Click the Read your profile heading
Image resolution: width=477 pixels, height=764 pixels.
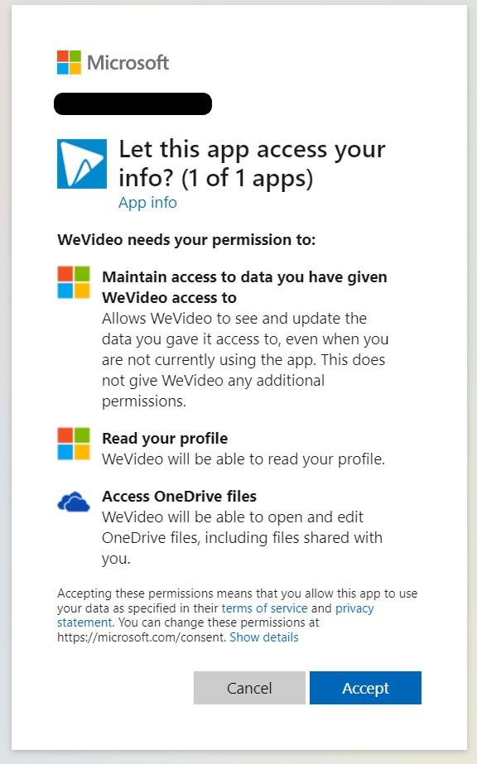[165, 439]
